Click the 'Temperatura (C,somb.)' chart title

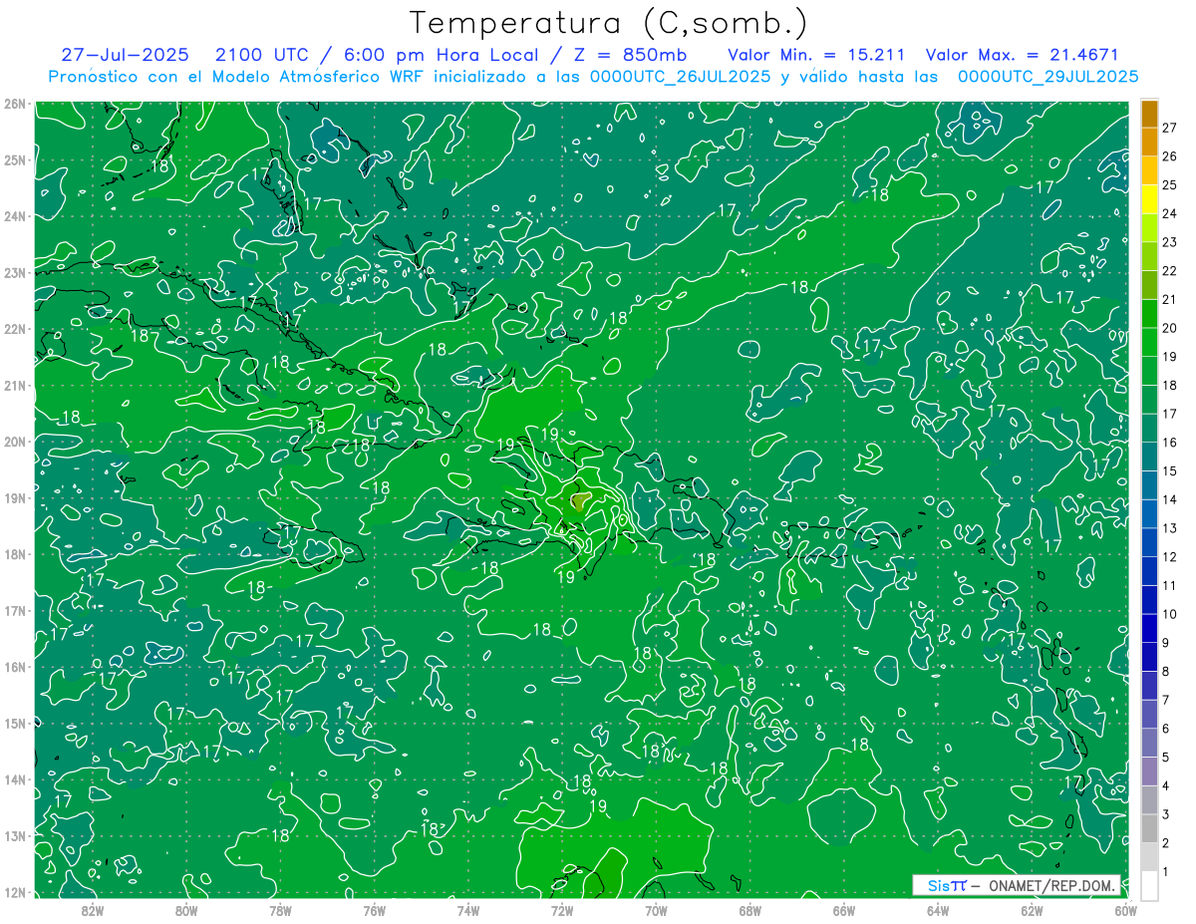(609, 24)
